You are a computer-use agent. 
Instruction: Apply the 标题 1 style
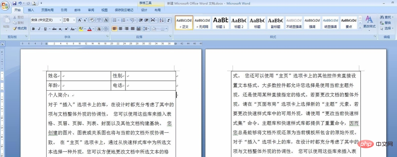[x=221, y=23]
